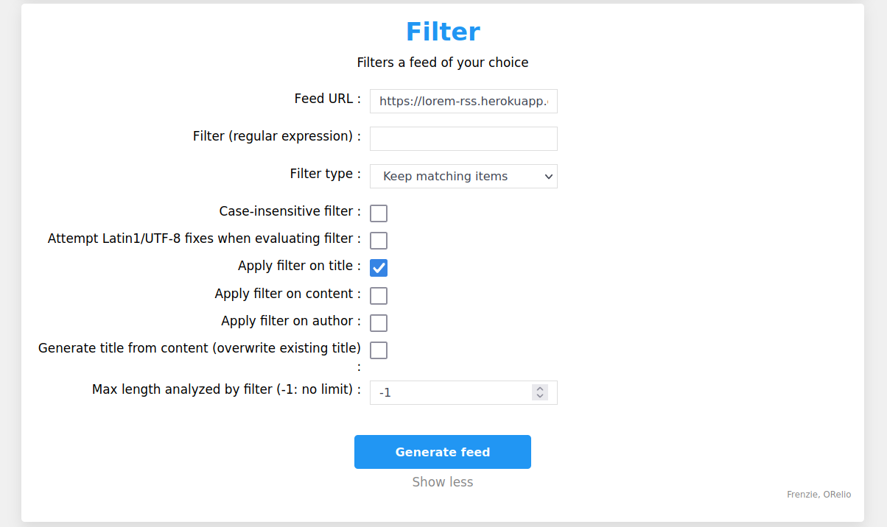Open the ORelio author link

click(837, 495)
